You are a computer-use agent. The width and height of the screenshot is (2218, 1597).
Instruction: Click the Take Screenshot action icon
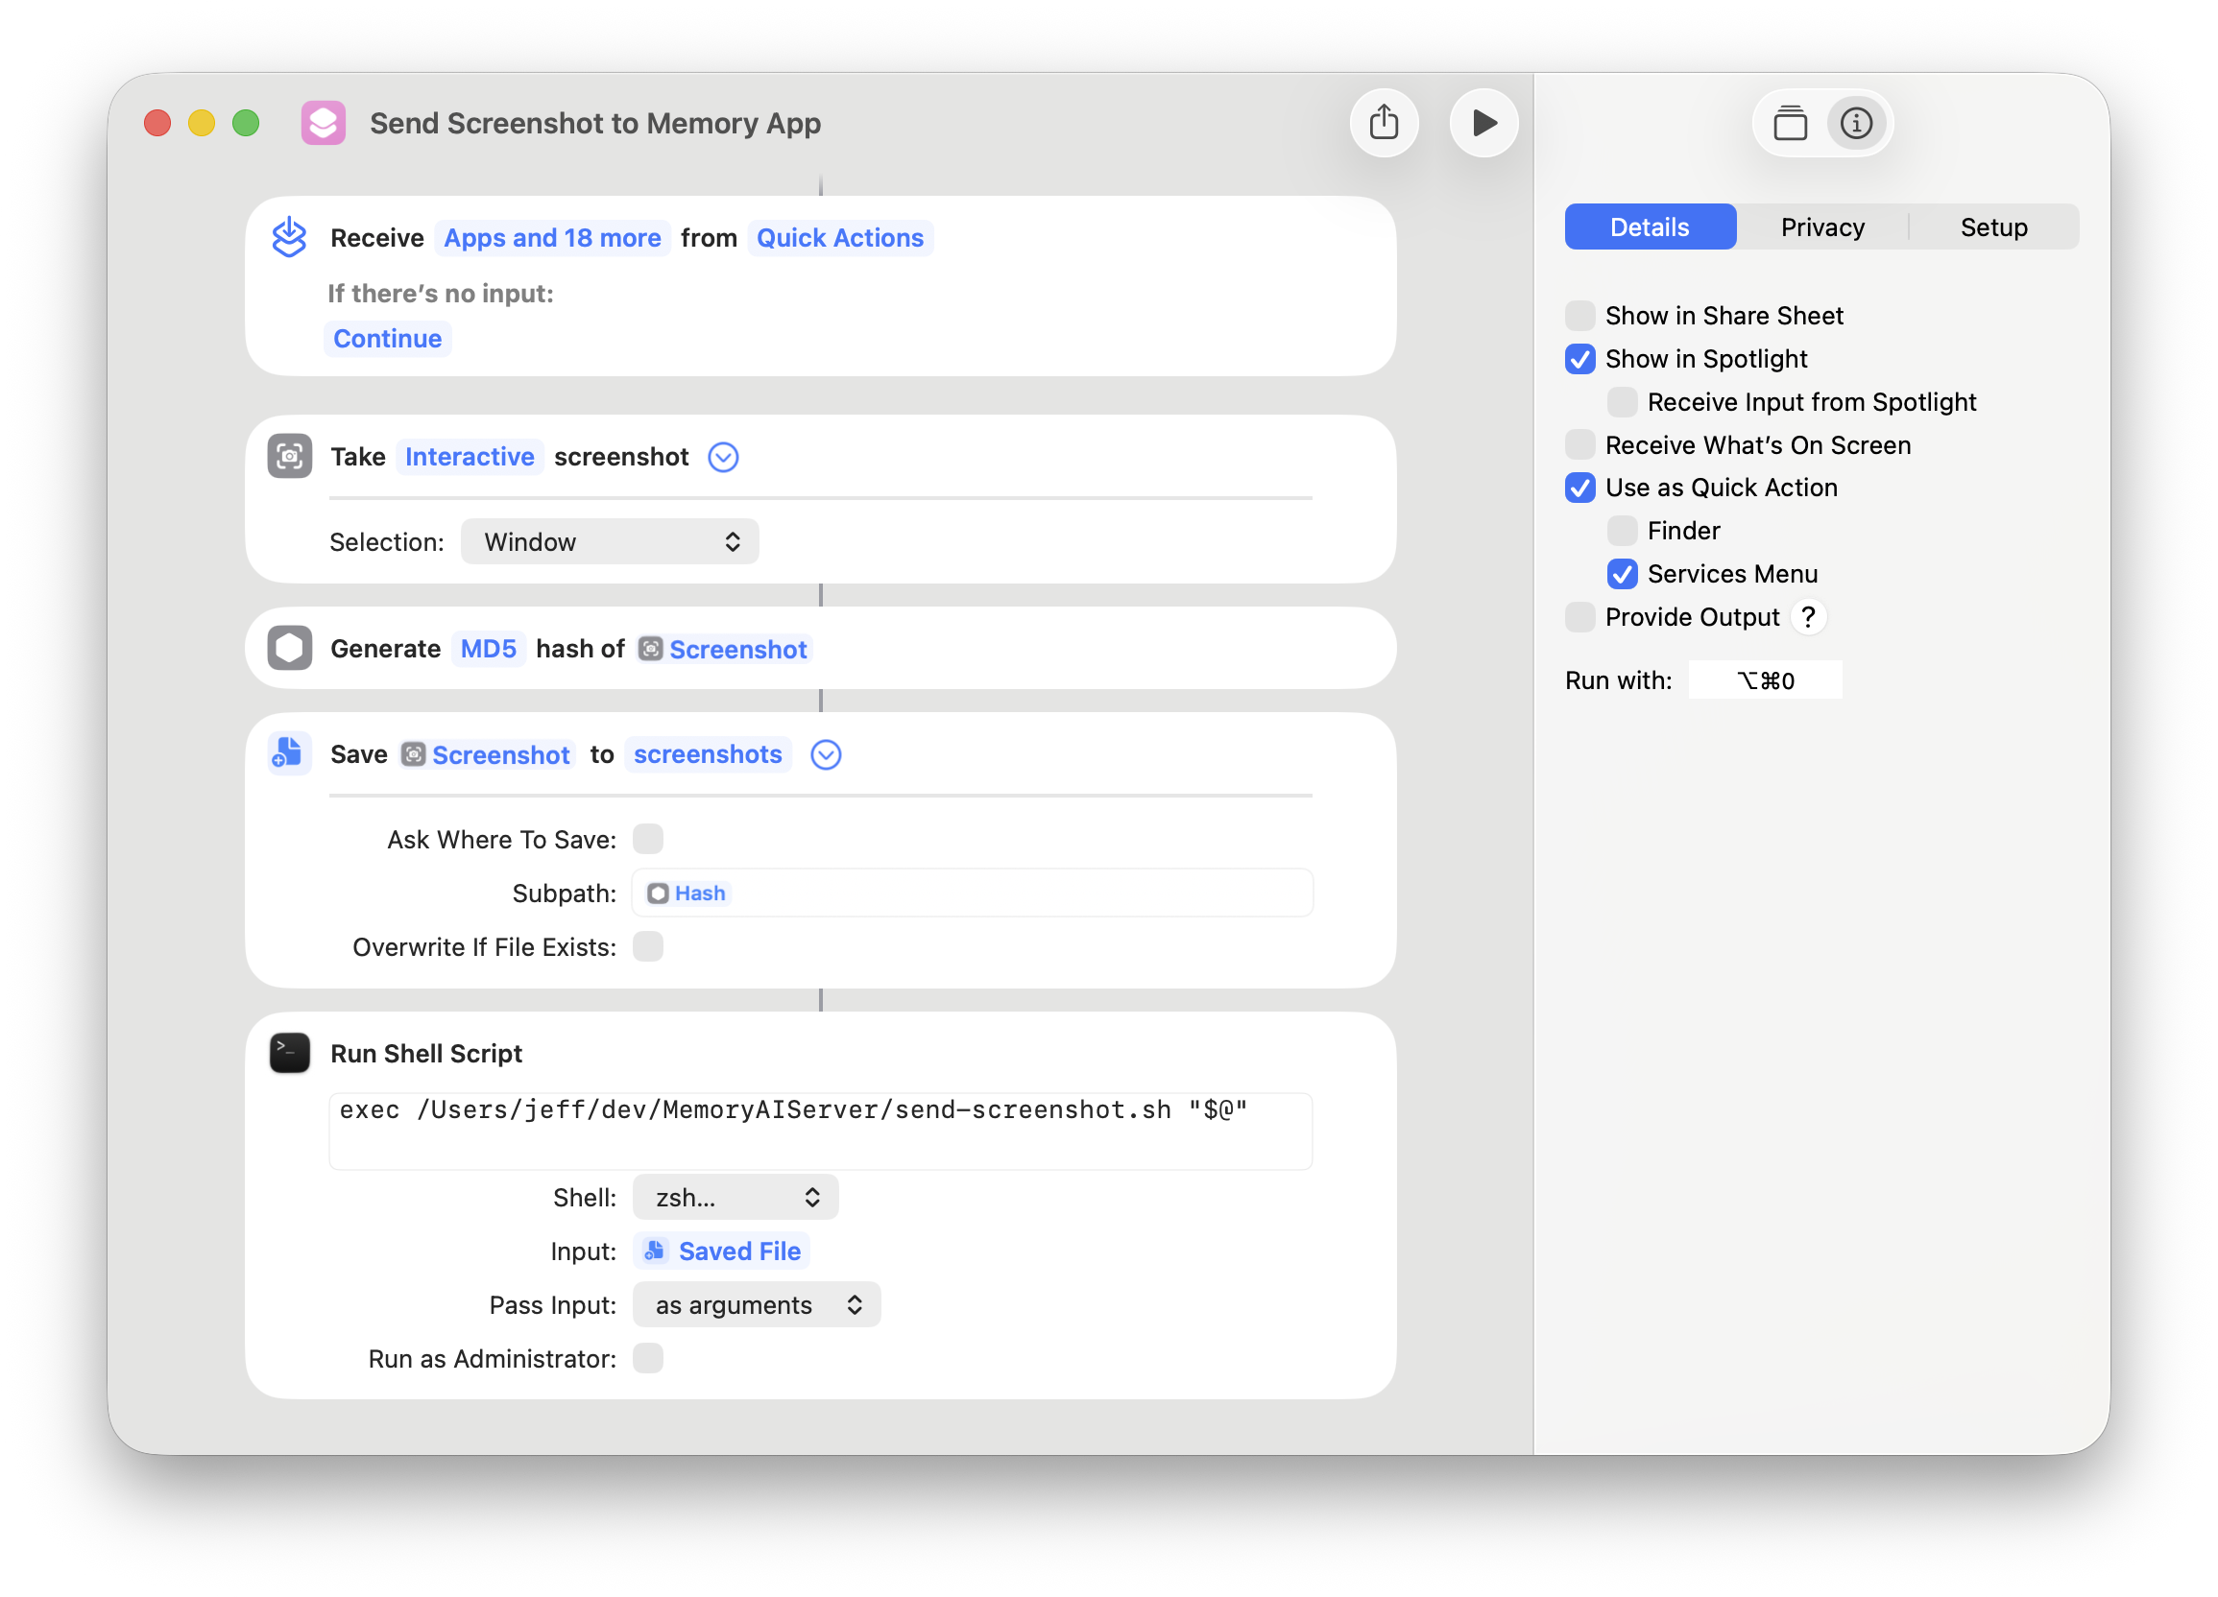[x=289, y=457]
